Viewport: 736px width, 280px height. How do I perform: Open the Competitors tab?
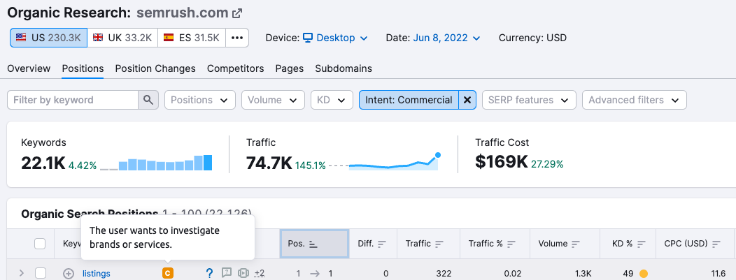click(236, 68)
